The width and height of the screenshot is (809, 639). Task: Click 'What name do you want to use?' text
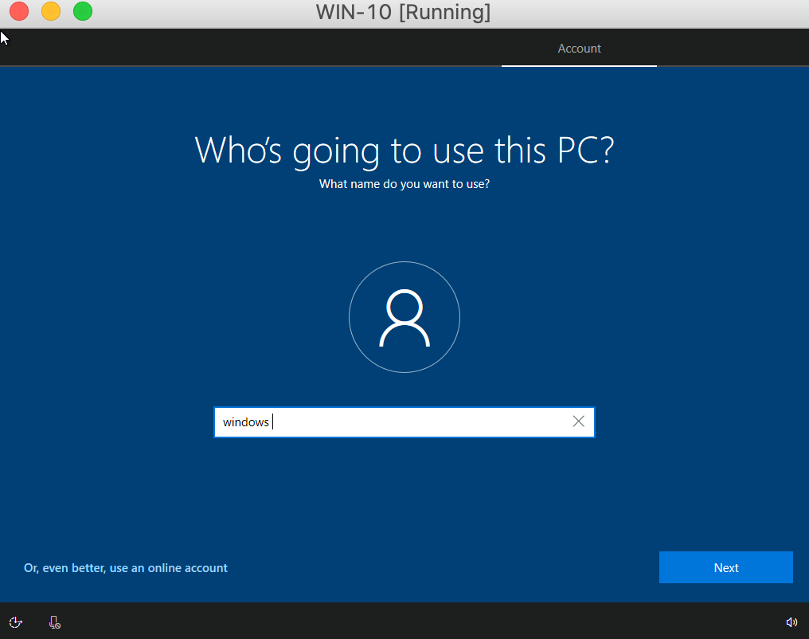tap(404, 184)
